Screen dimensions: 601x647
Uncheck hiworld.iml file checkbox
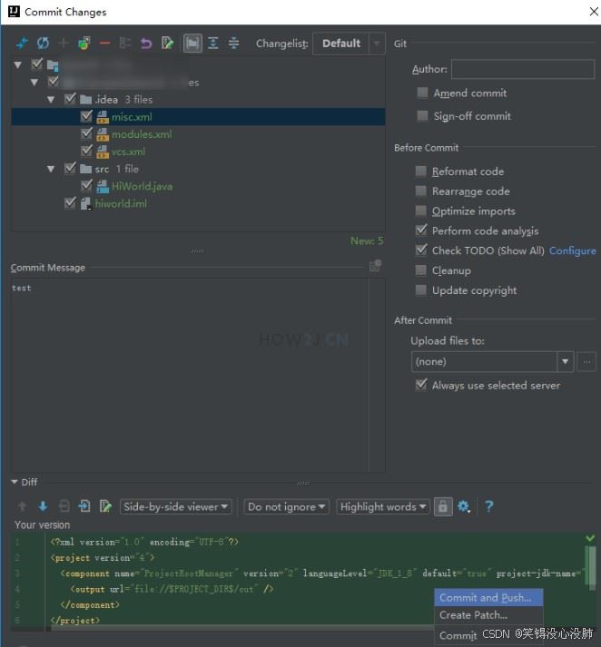pyautogui.click(x=70, y=203)
